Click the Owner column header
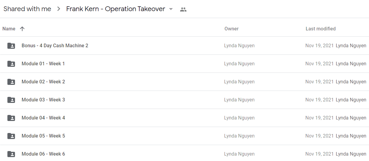This screenshot has height=161, width=369. (x=231, y=29)
